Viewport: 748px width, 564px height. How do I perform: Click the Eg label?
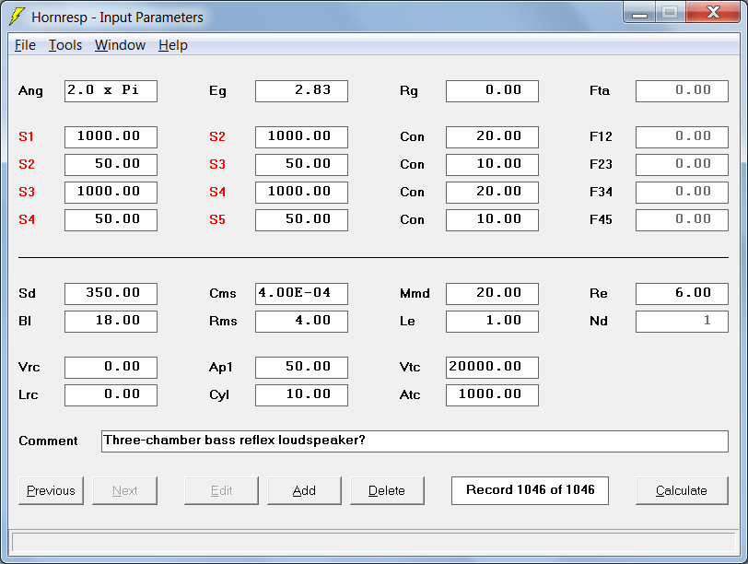(217, 91)
